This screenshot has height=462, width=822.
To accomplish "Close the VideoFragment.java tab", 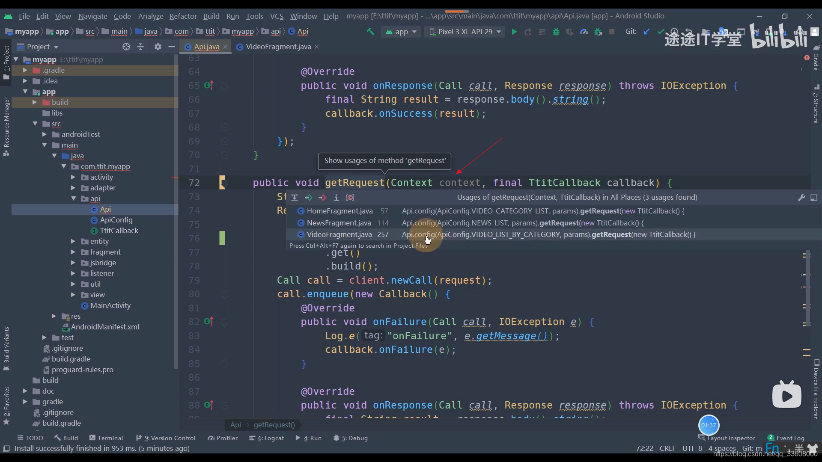I will coord(317,47).
